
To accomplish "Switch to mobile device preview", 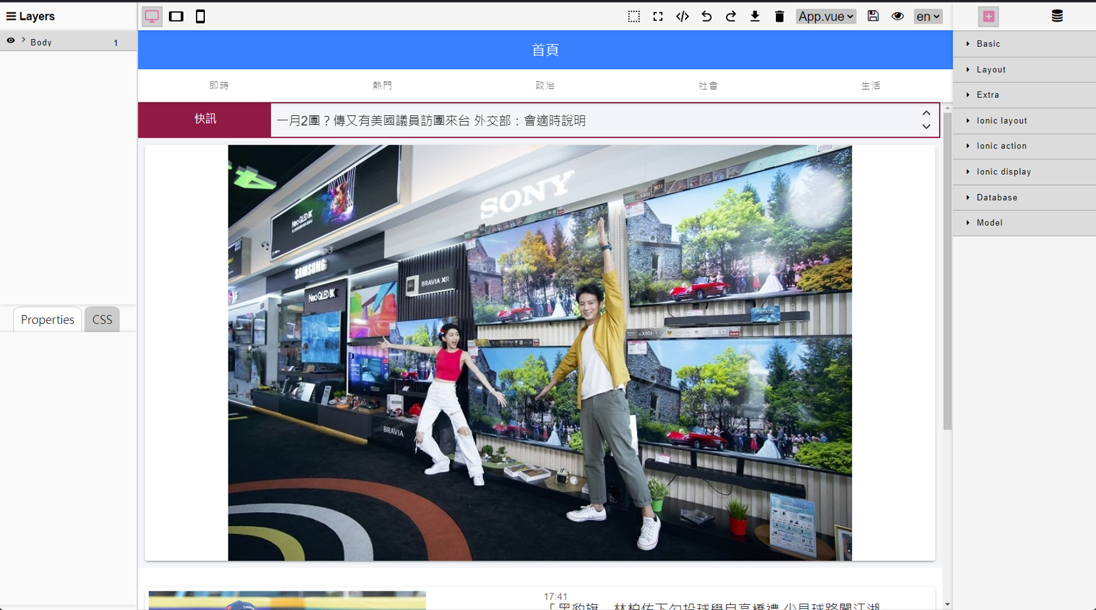I will (x=200, y=17).
